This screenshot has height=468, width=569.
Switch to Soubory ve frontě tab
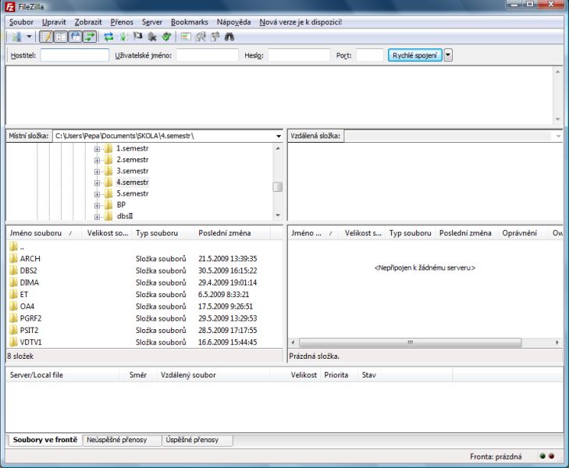(45, 440)
